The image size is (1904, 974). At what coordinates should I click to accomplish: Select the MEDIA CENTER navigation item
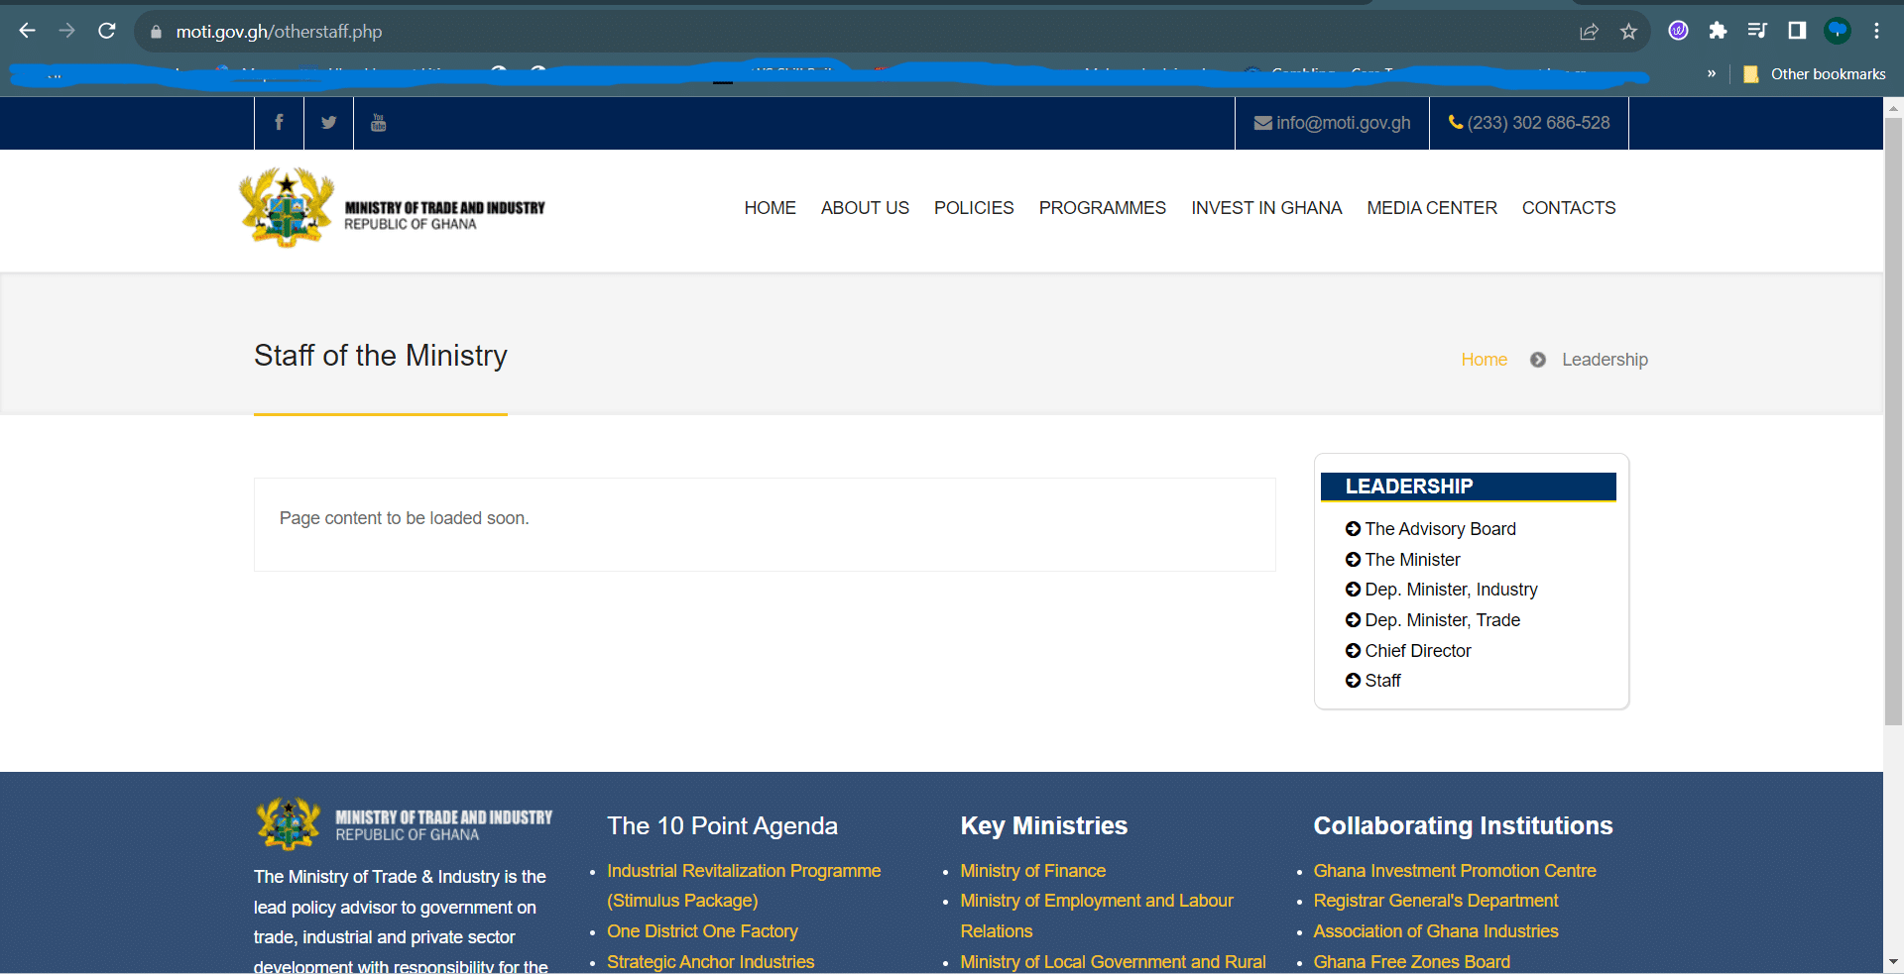1431,208
